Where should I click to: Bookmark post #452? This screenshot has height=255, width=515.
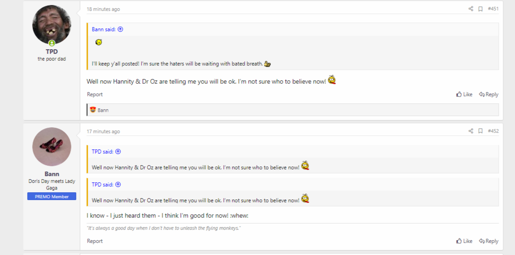point(480,131)
